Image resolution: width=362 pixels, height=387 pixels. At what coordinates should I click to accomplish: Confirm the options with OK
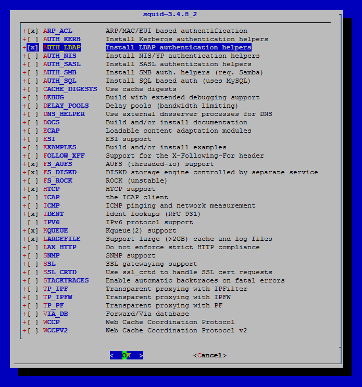coord(127,355)
